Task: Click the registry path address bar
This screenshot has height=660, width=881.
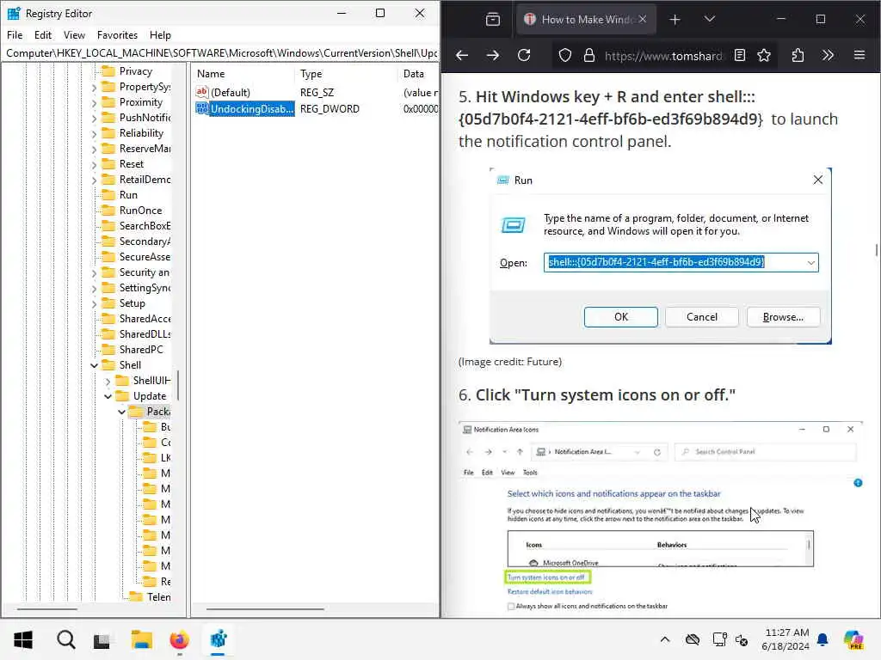Action: click(x=221, y=52)
